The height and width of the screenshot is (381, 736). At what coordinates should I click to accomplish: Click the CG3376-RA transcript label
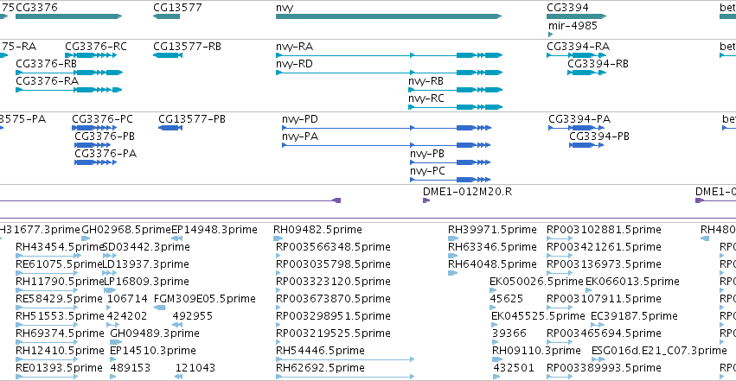pos(47,81)
